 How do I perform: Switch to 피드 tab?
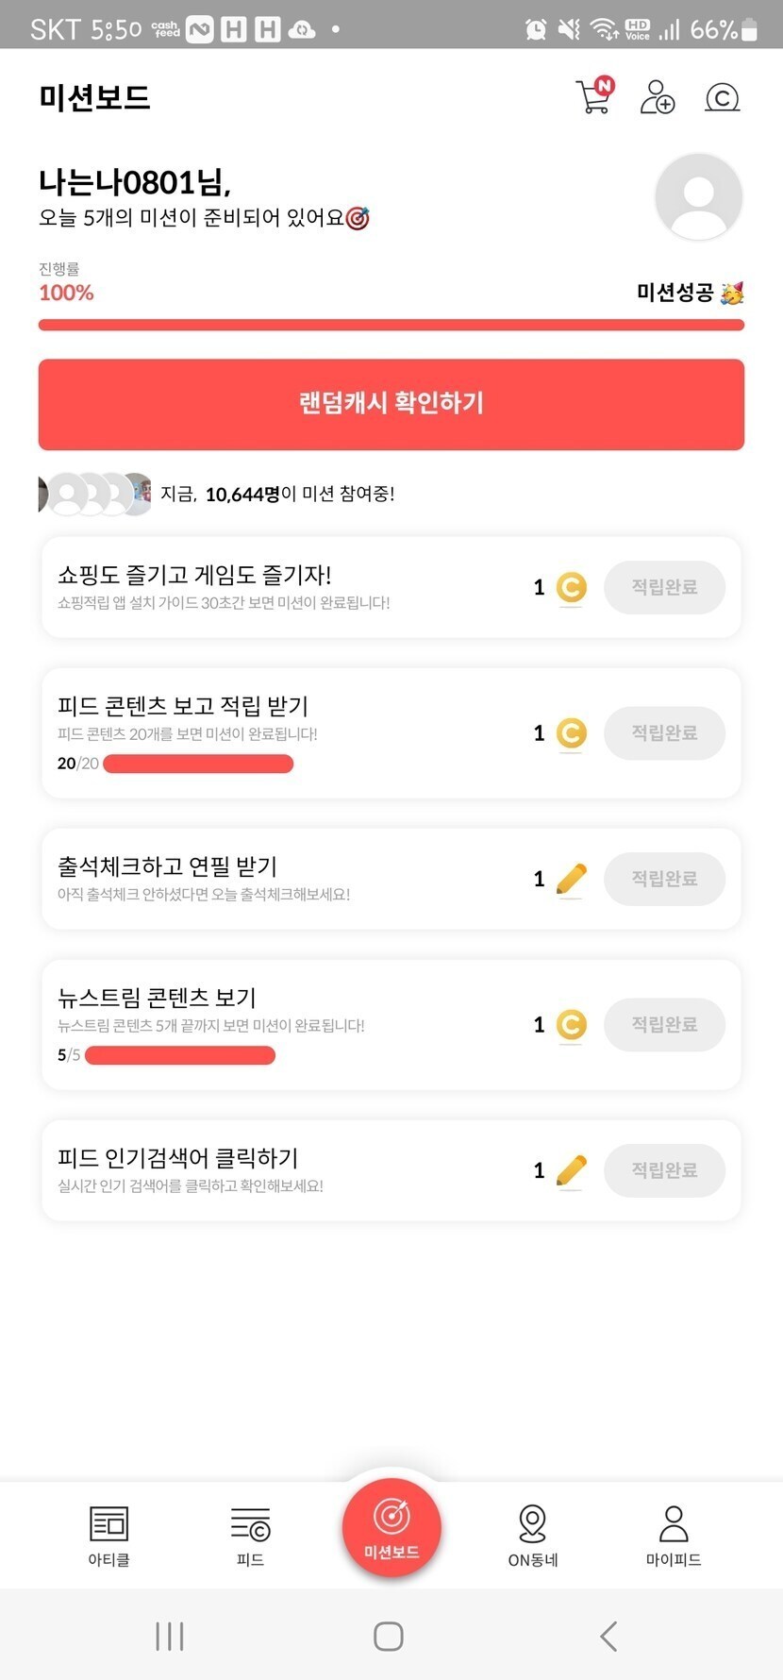pyautogui.click(x=250, y=1535)
